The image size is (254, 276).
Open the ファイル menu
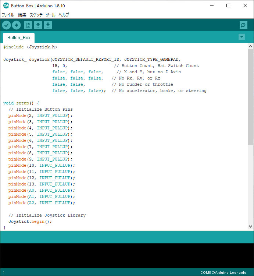click(x=8, y=15)
